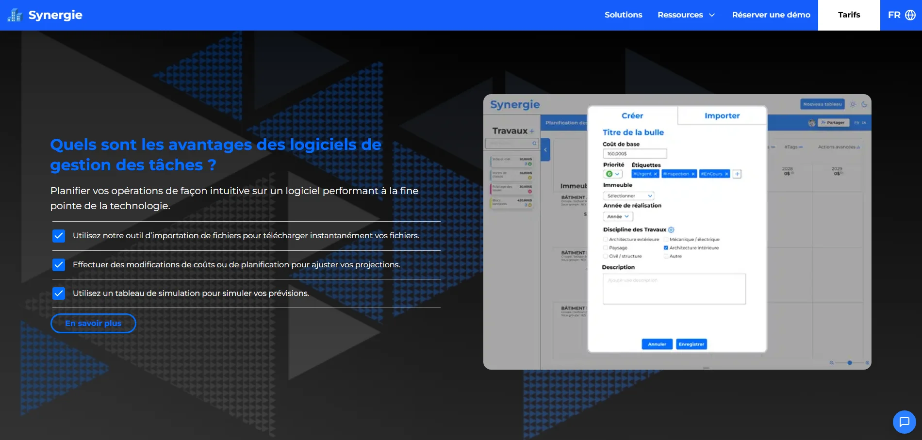Image resolution: width=922 pixels, height=440 pixels.
Task: Remove the #Inspection tag
Action: 693,174
